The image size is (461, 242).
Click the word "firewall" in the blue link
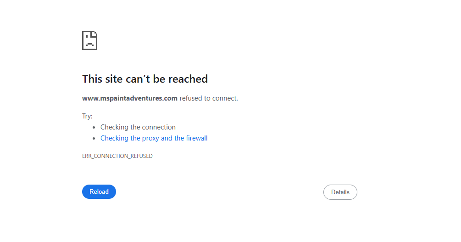[x=197, y=138]
